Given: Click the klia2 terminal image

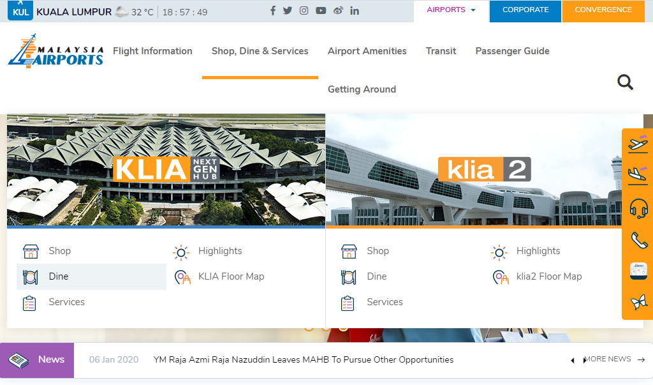Looking at the screenshot, I should pos(474,170).
